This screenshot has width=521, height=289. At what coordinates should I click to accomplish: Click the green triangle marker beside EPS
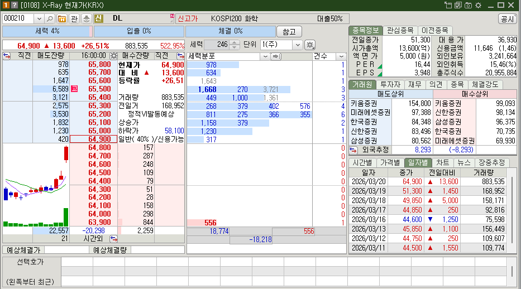pos(380,74)
